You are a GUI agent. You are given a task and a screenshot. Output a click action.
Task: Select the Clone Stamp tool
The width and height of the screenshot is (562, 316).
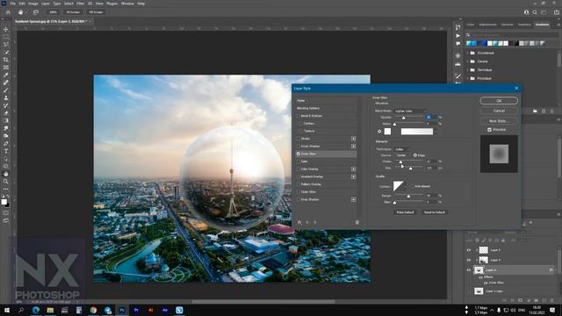click(6, 97)
